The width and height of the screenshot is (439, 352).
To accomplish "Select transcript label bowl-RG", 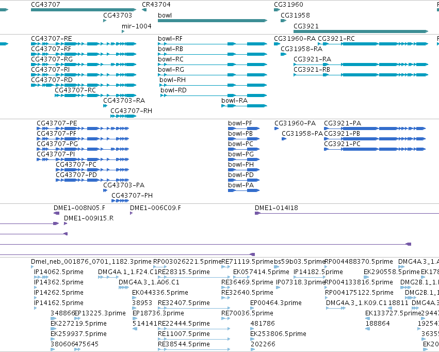I will 171,70.
